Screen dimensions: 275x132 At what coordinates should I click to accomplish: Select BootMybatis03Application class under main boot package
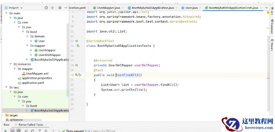[x=50, y=60]
